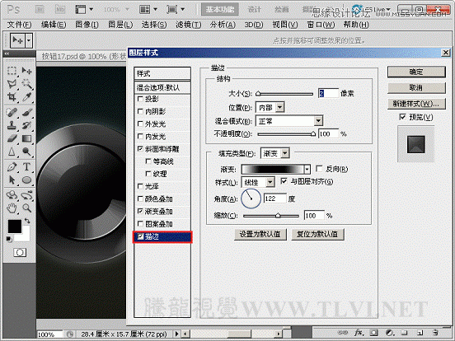Click the 取消 cancel button
The image size is (455, 341).
coord(416,87)
